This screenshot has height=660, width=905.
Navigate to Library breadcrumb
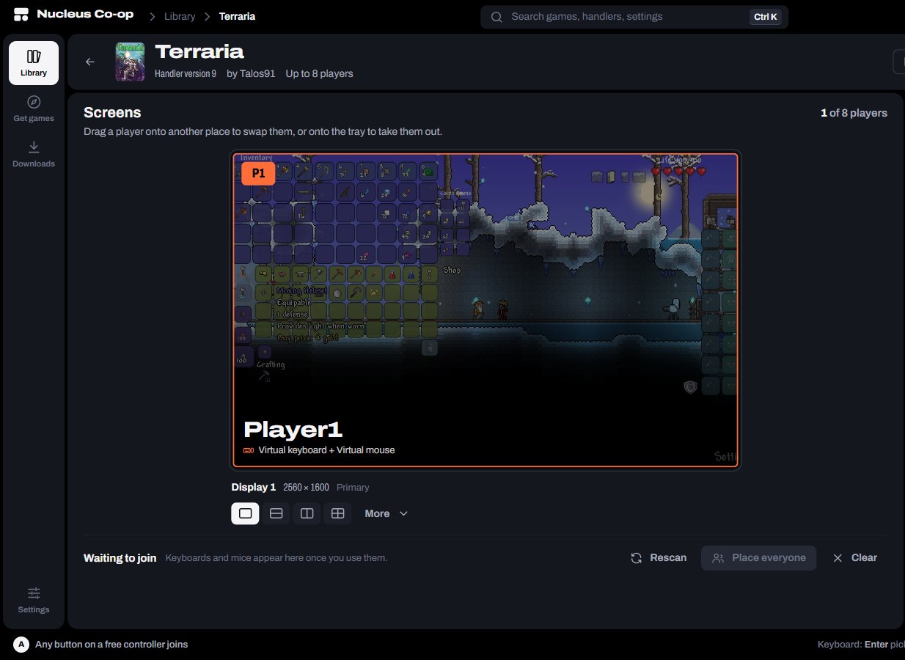tap(180, 16)
